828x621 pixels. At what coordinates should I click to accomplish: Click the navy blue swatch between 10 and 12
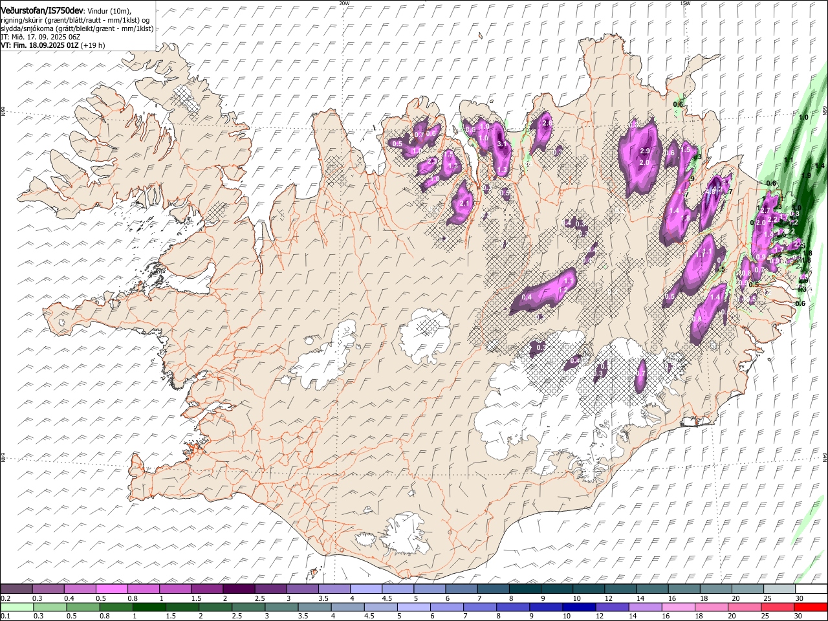click(579, 607)
